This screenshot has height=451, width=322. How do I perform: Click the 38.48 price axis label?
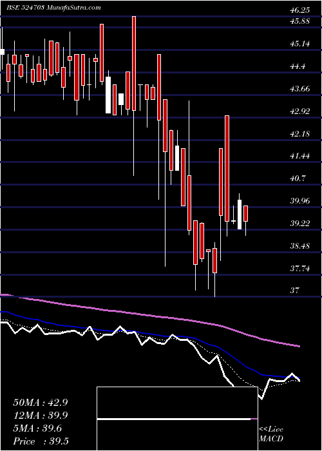[299, 245]
